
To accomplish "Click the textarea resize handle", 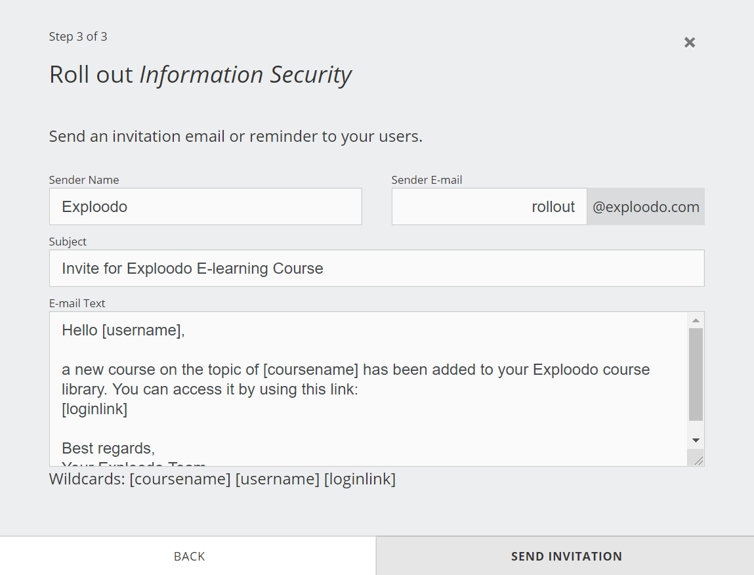I will point(698,461).
